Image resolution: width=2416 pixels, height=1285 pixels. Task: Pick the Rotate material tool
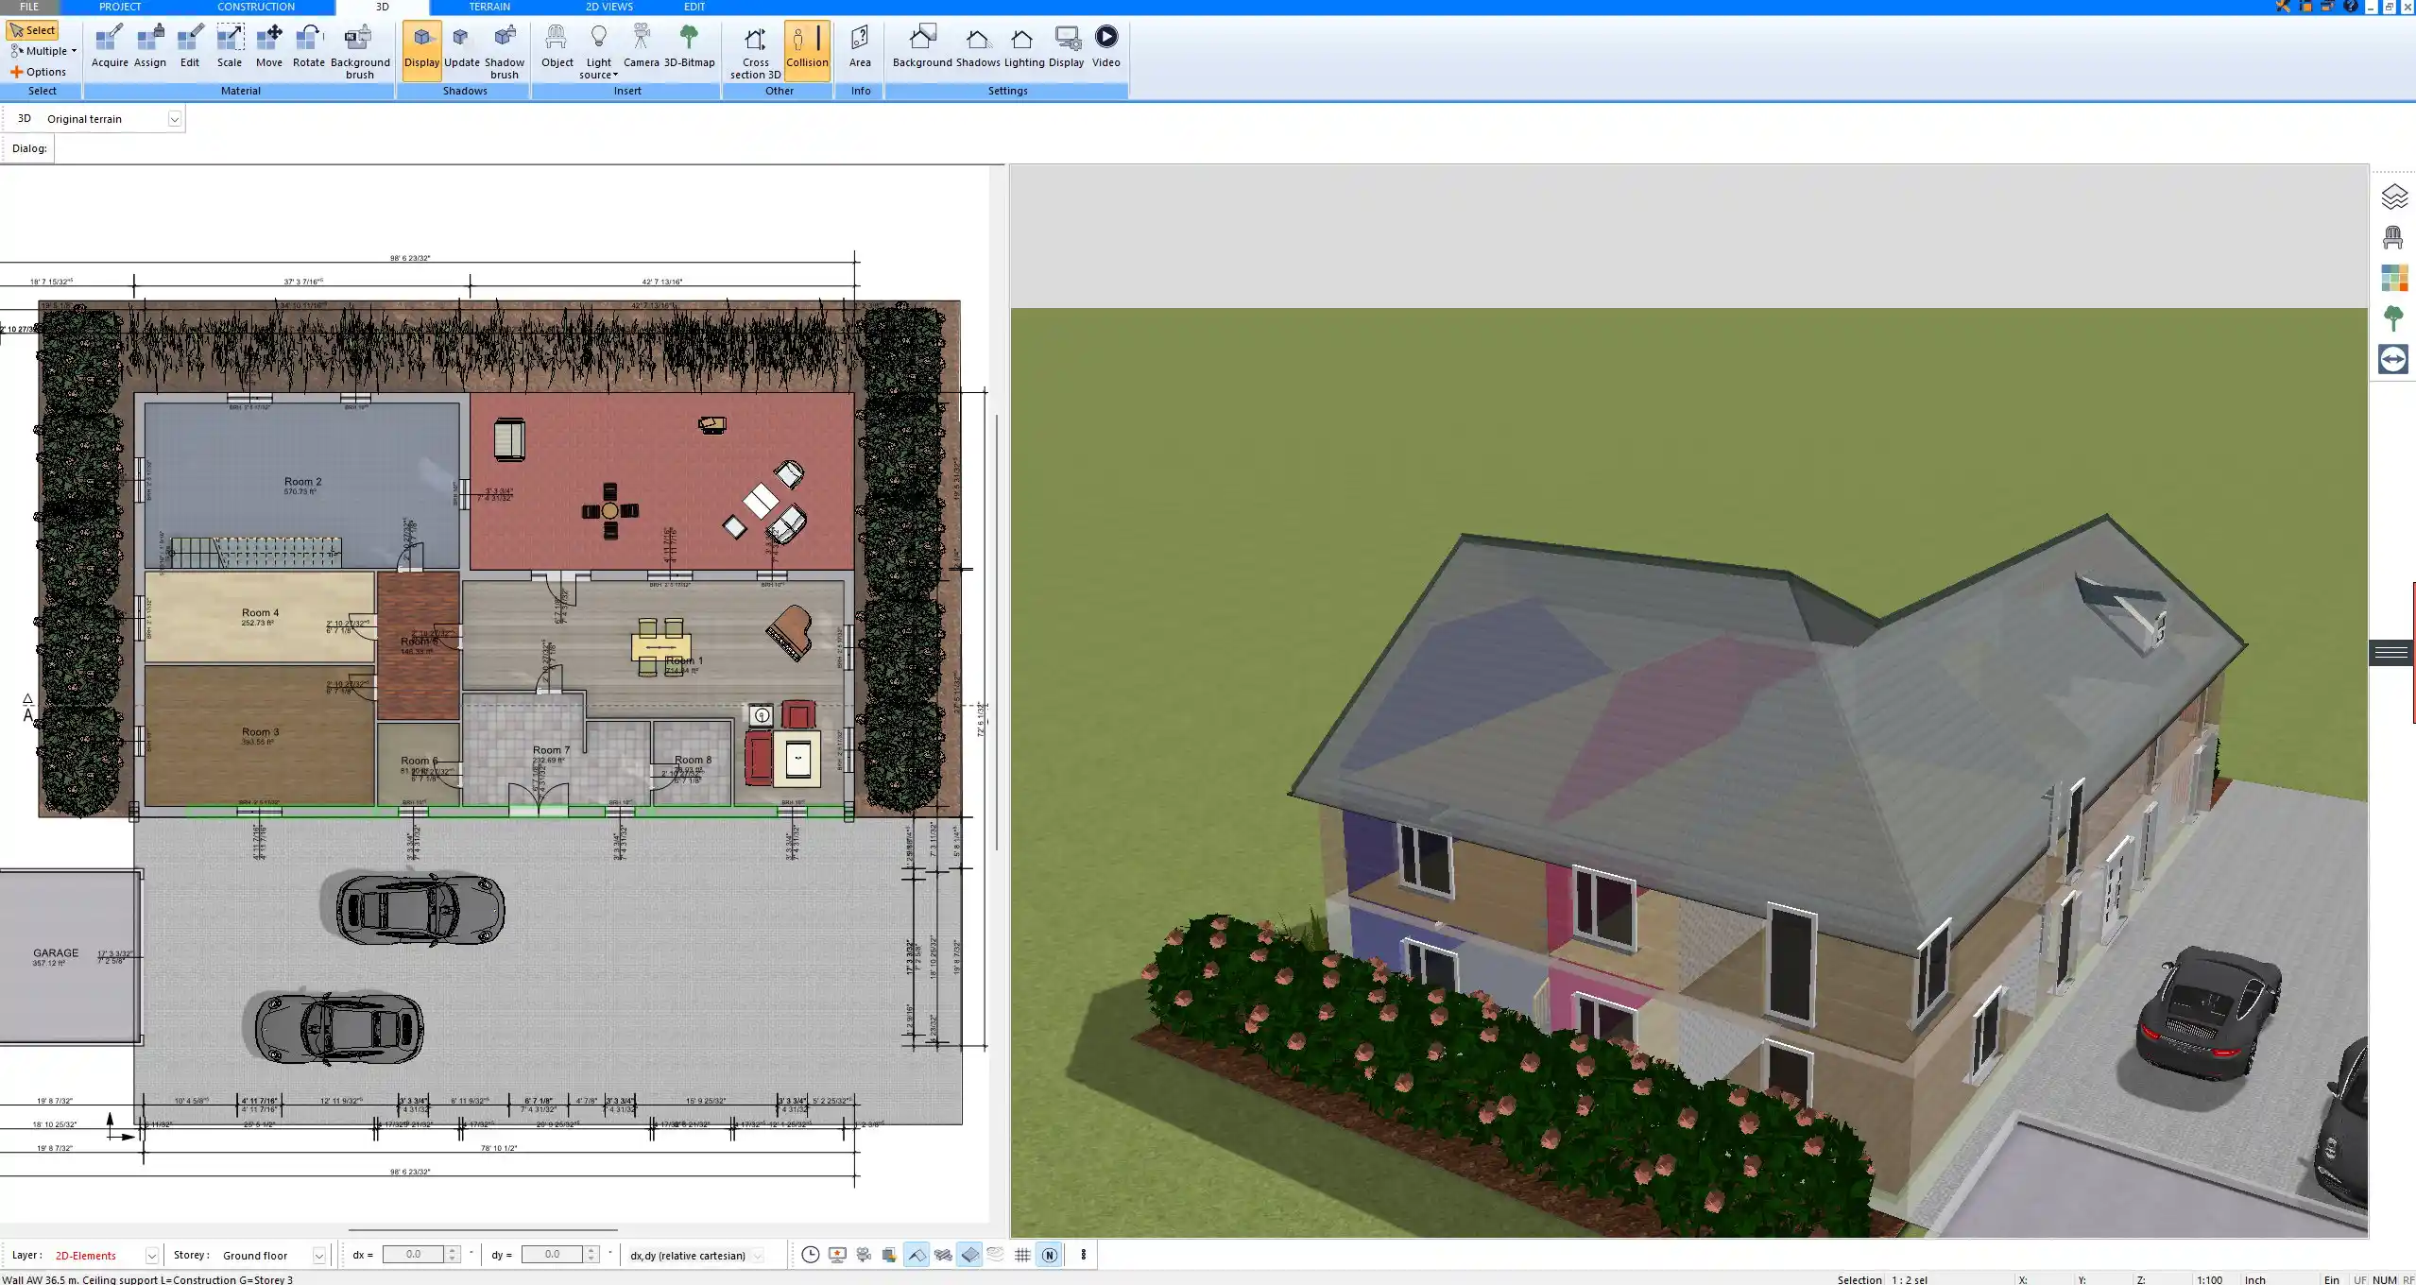pos(309,47)
